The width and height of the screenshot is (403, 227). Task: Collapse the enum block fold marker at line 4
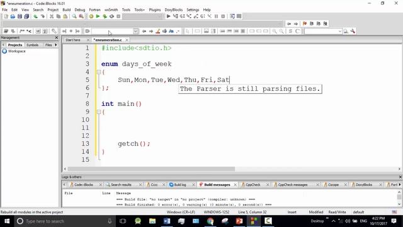pos(99,72)
